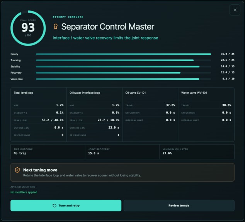
Task: Click Water valve travel value 30.0%
Action: (x=226, y=105)
